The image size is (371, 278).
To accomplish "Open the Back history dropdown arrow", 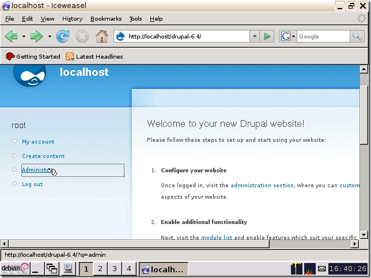I will click(x=24, y=37).
